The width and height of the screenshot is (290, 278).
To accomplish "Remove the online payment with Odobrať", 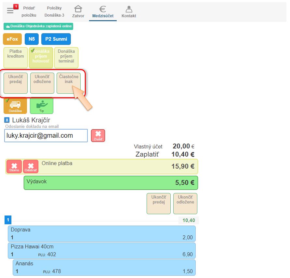I will 31,167.
